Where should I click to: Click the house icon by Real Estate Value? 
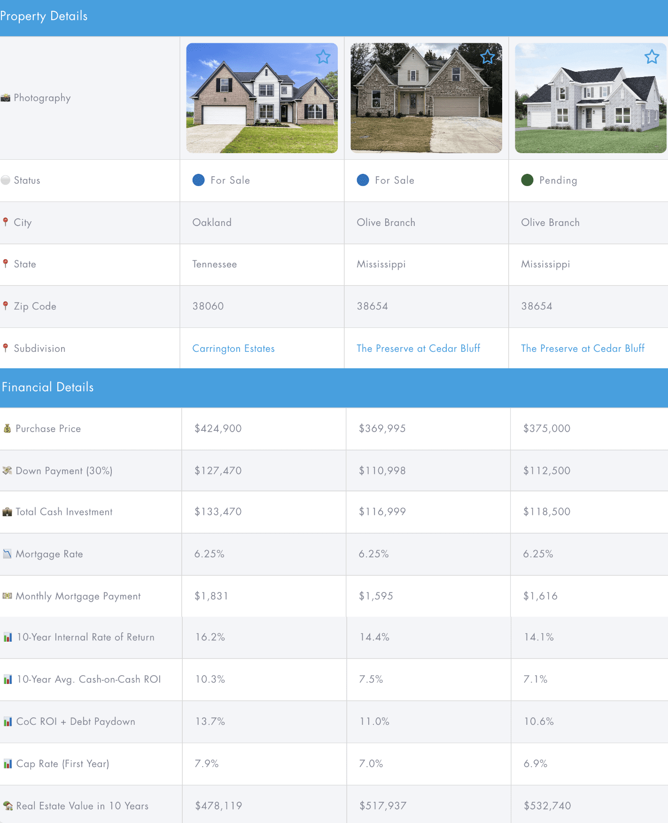(8, 806)
